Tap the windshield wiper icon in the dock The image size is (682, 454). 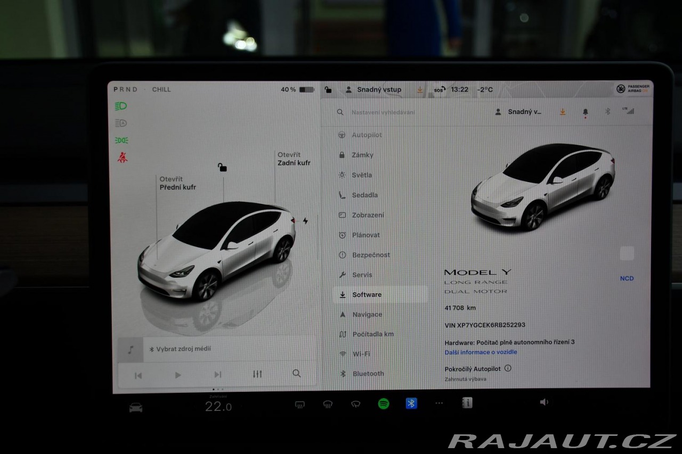[x=355, y=404]
